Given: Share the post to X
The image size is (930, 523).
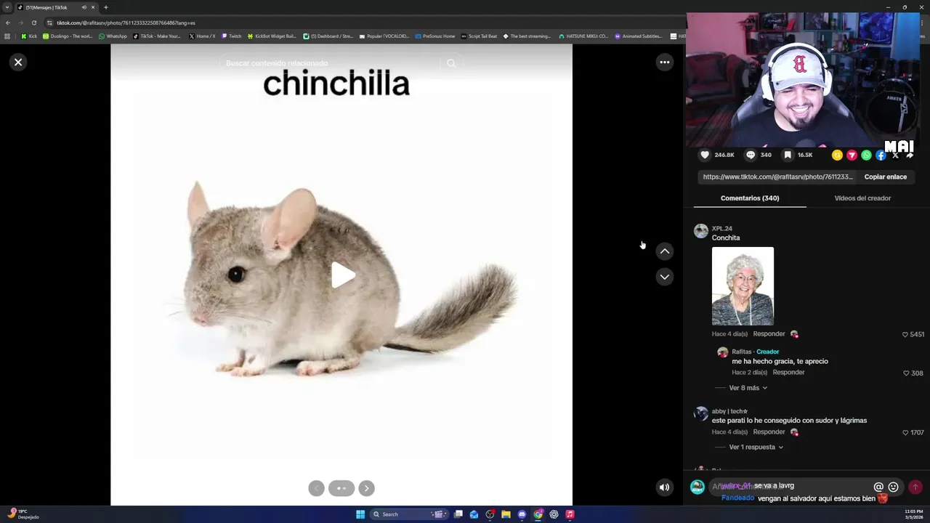Looking at the screenshot, I should click(x=895, y=155).
